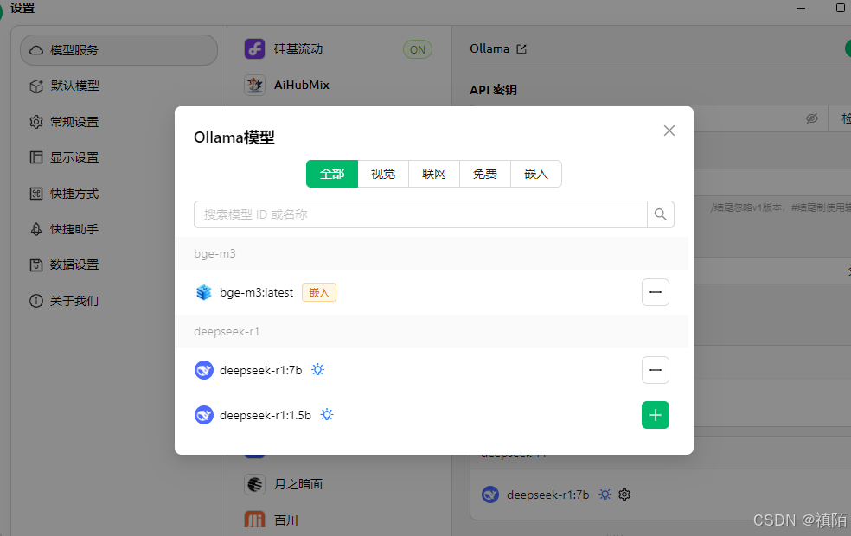Open 显示设置 settings section
The width and height of the screenshot is (851, 536).
(x=118, y=157)
